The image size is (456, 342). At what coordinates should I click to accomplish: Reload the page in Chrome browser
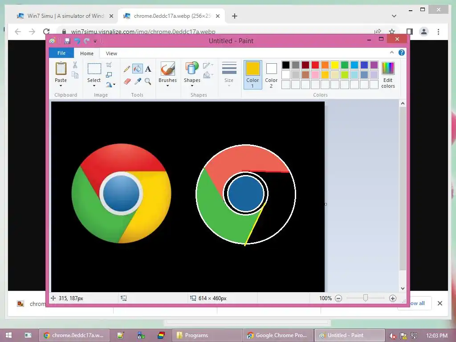pos(46,32)
